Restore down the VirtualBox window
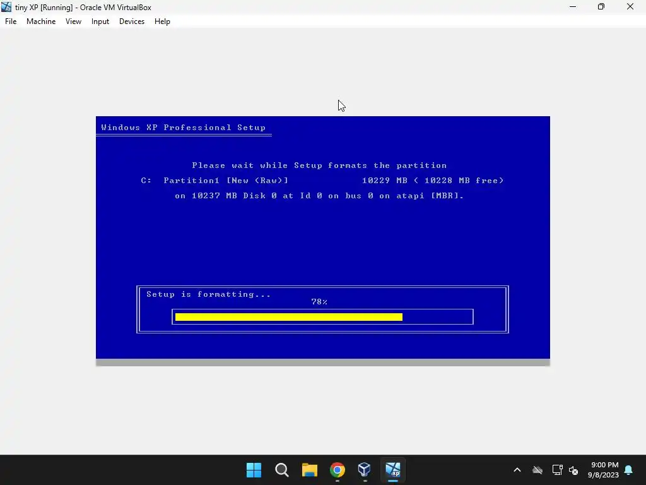 [601, 7]
